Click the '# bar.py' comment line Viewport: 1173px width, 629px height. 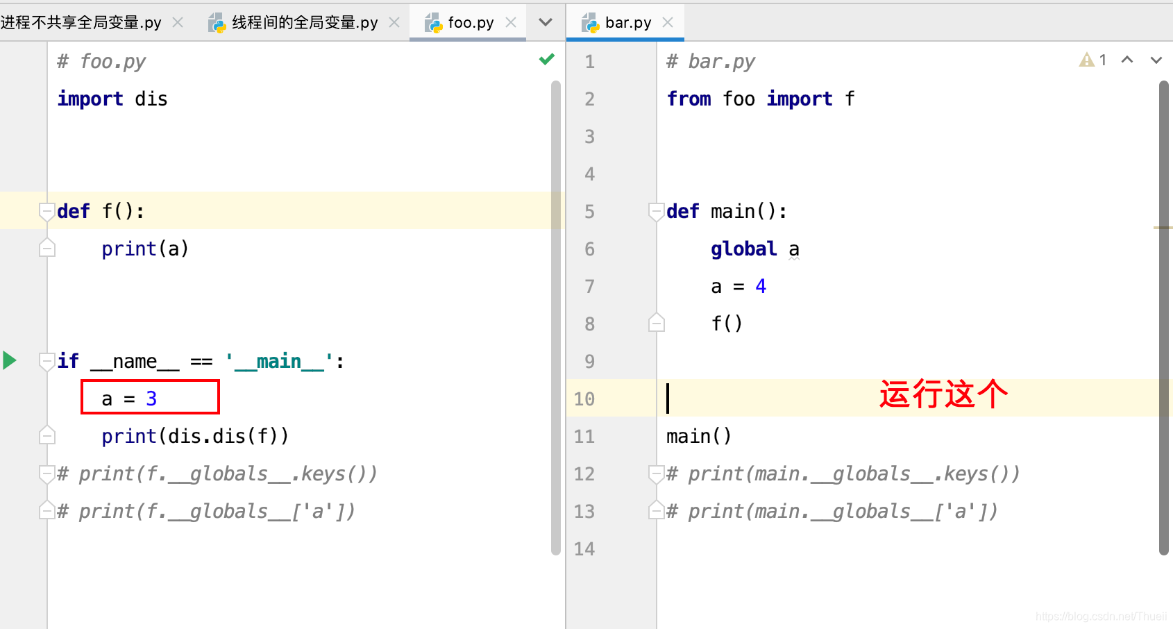[711, 62]
